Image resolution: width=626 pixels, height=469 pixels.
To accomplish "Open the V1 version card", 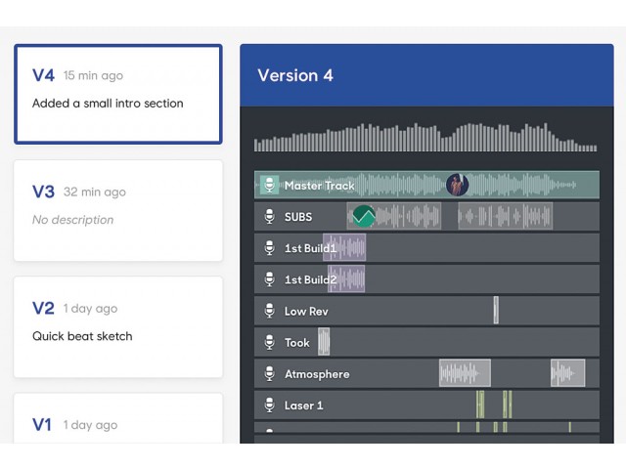I will tap(118, 418).
